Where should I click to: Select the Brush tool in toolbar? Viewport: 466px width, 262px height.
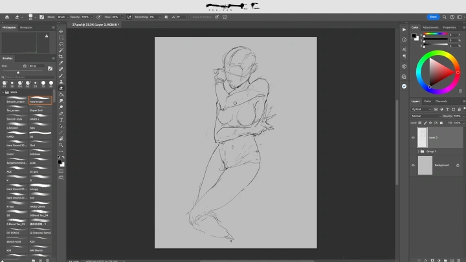(61, 76)
